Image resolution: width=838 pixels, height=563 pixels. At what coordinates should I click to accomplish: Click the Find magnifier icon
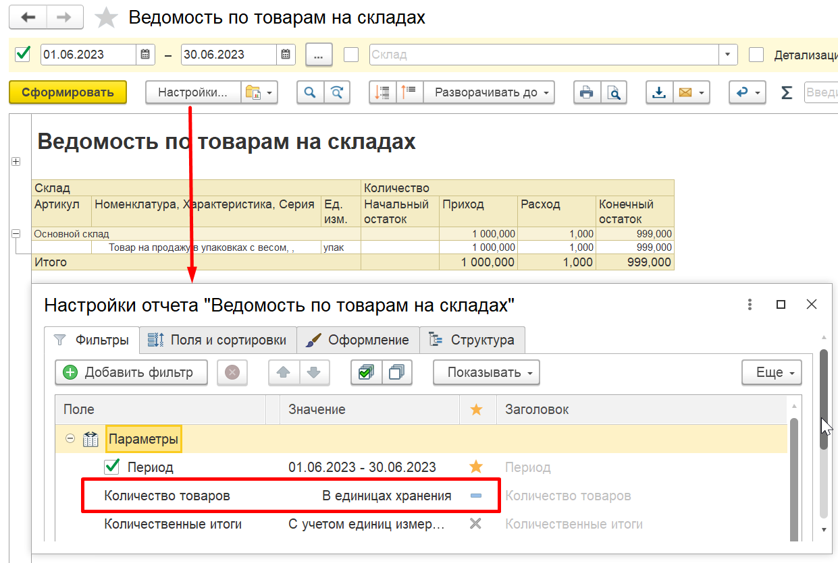pyautogui.click(x=310, y=92)
